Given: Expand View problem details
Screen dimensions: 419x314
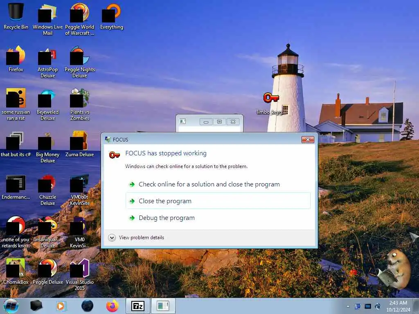Looking at the screenshot, I should [136, 238].
